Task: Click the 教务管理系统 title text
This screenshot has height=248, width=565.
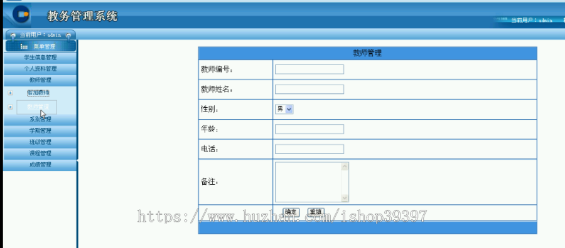Action: click(82, 16)
